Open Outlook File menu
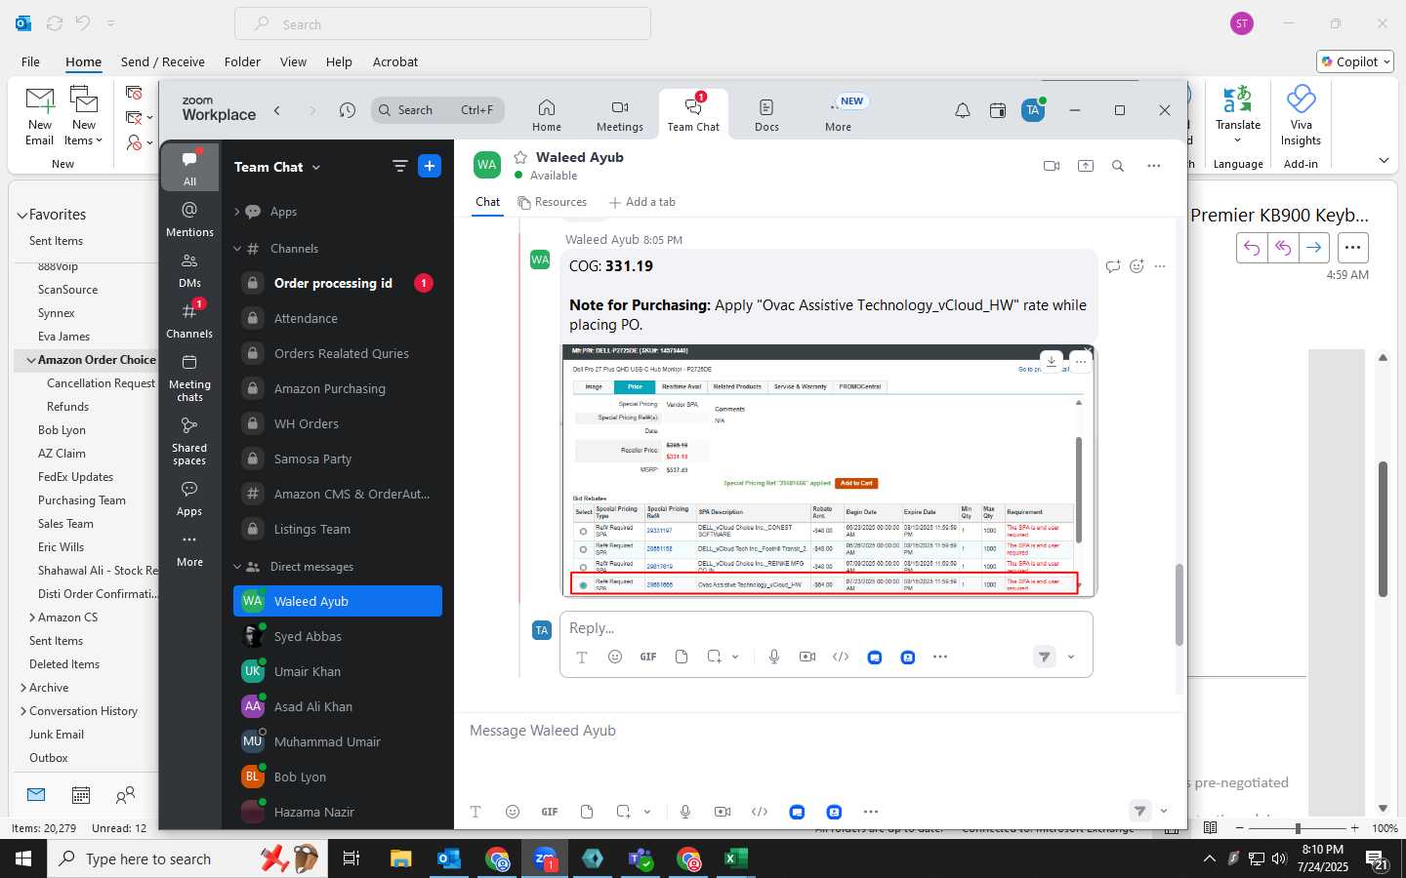 point(30,61)
